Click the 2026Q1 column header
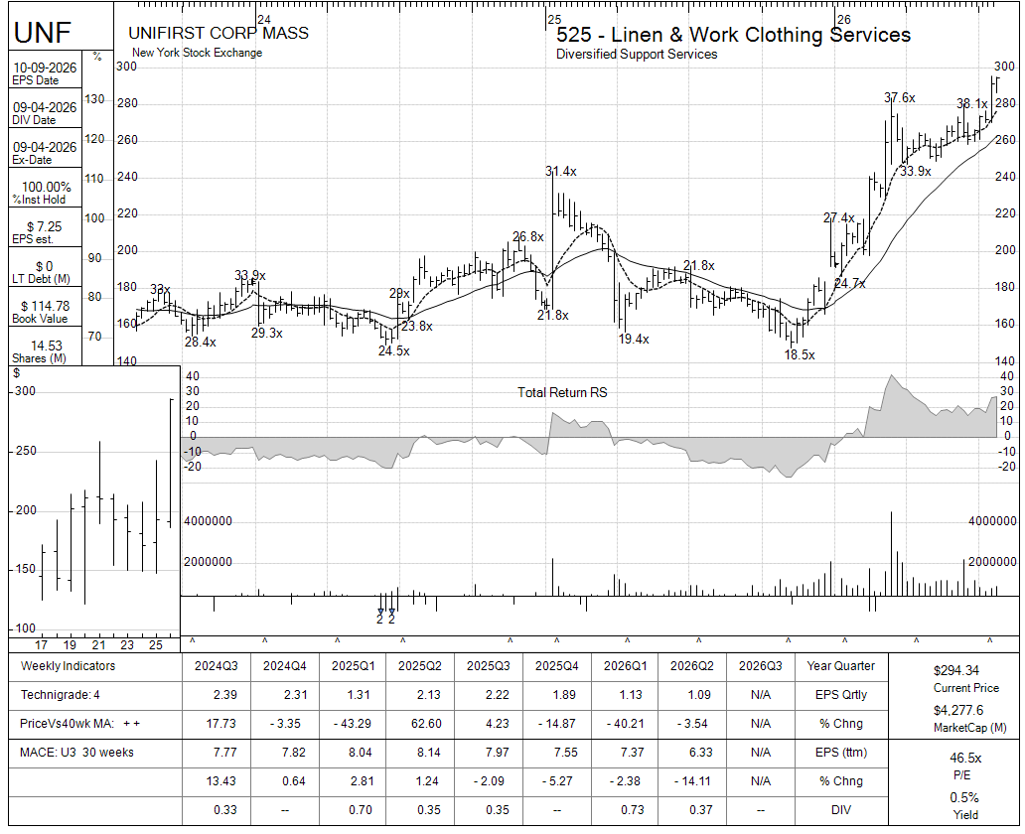Screen dimensions: 1025x834 coord(626,666)
